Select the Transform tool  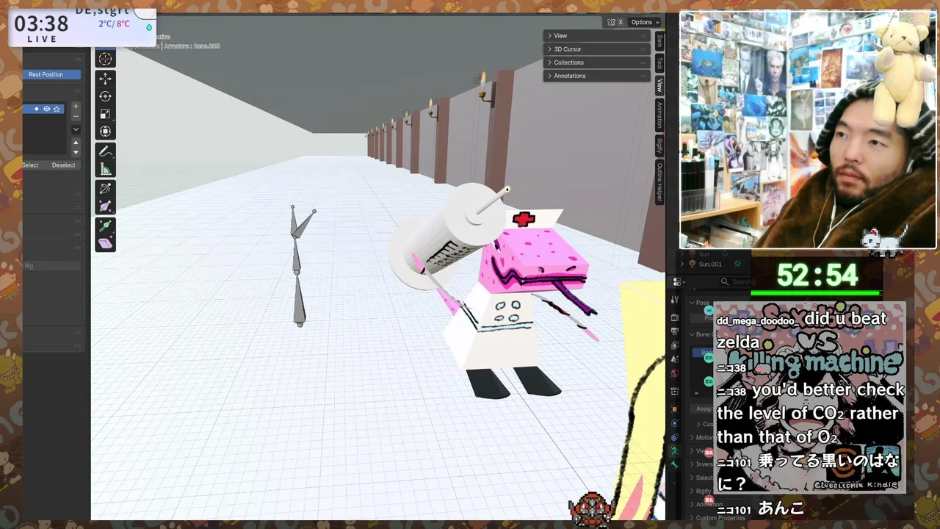[105, 132]
